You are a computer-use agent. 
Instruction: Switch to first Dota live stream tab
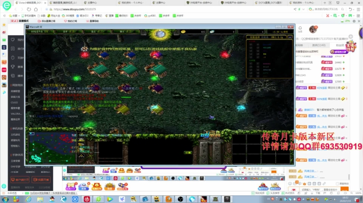click(30, 3)
